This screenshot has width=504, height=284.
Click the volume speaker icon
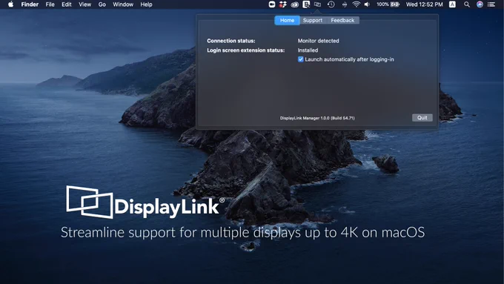click(x=367, y=4)
